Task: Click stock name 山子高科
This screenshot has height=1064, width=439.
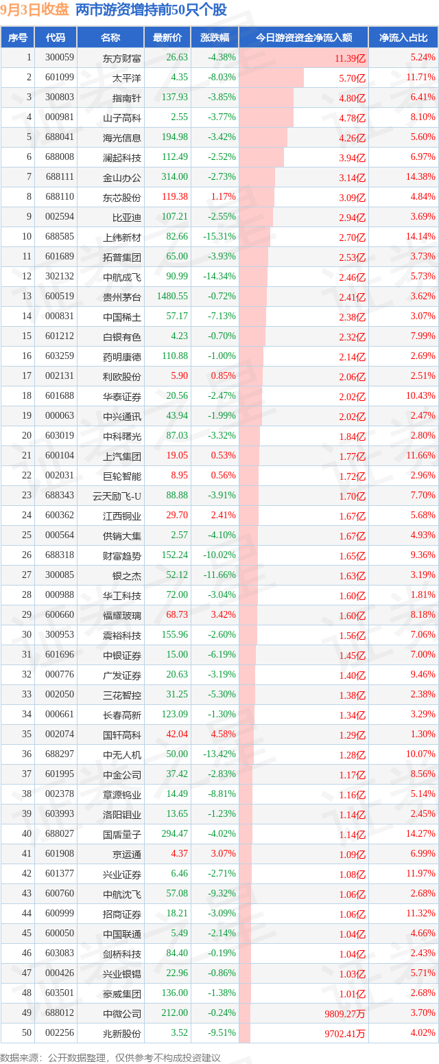Action: [122, 117]
